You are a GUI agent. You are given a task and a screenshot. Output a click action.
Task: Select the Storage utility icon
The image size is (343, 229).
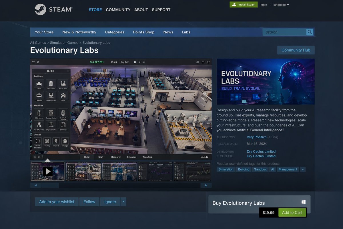pyautogui.click(x=65, y=141)
